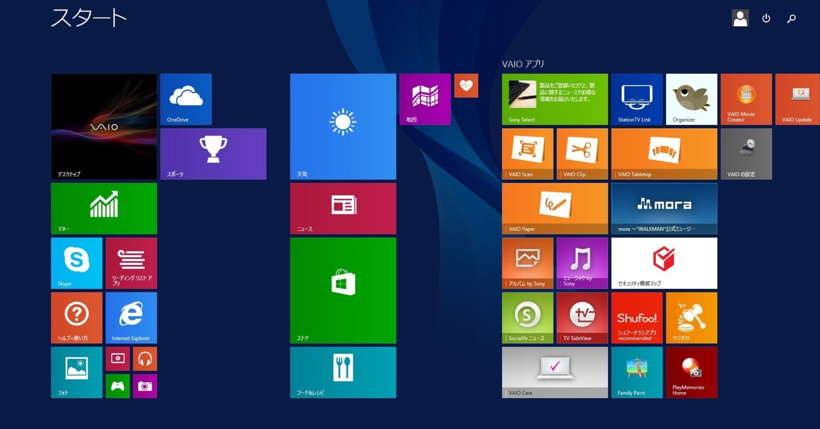
Task: Launch the VAIO Tabletop tile
Action: click(x=664, y=154)
